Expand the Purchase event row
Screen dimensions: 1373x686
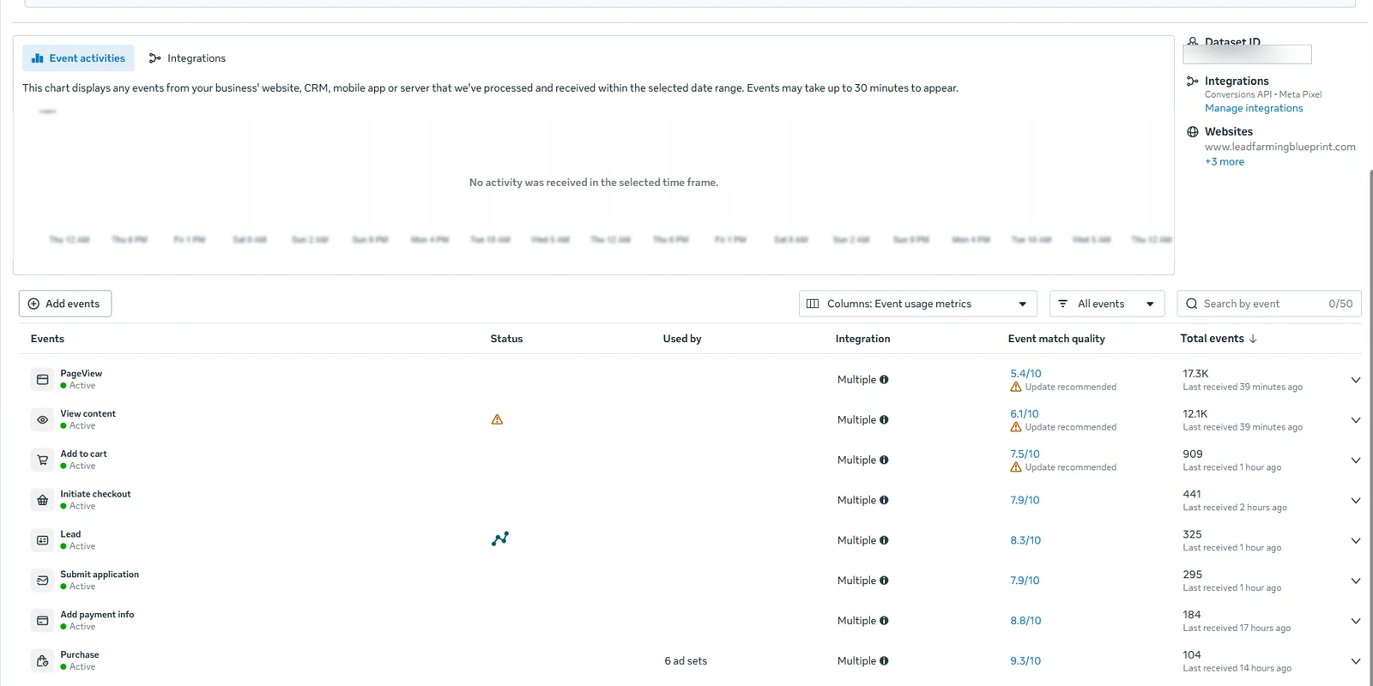1356,661
